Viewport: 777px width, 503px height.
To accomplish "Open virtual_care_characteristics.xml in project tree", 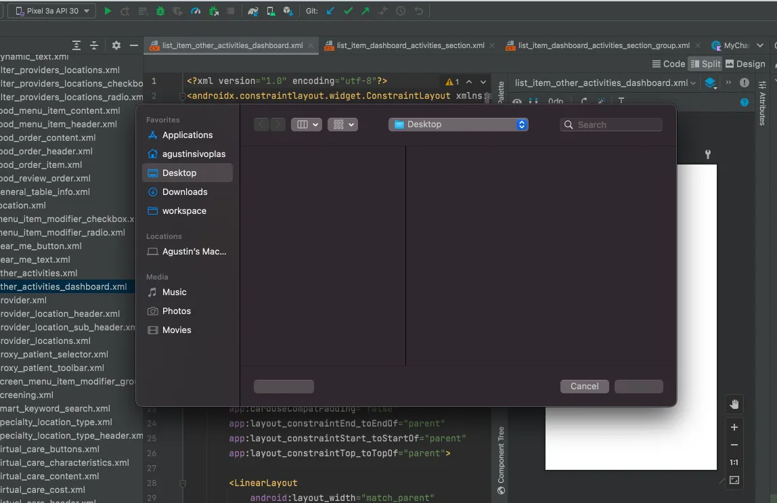I will point(64,462).
